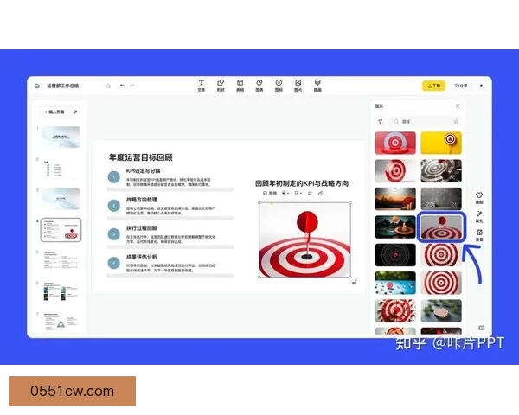
Task: Pick the dark grey concrete thumbnail
Action: (441, 199)
